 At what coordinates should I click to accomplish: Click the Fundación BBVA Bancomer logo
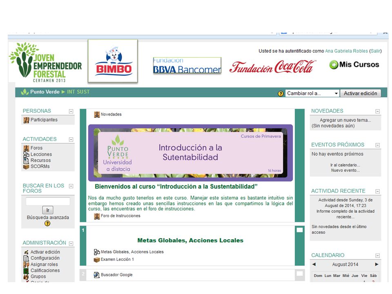(187, 65)
